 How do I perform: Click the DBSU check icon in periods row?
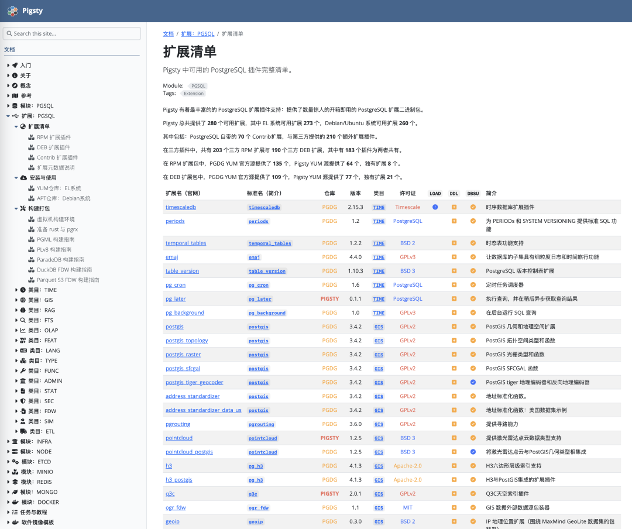473,221
